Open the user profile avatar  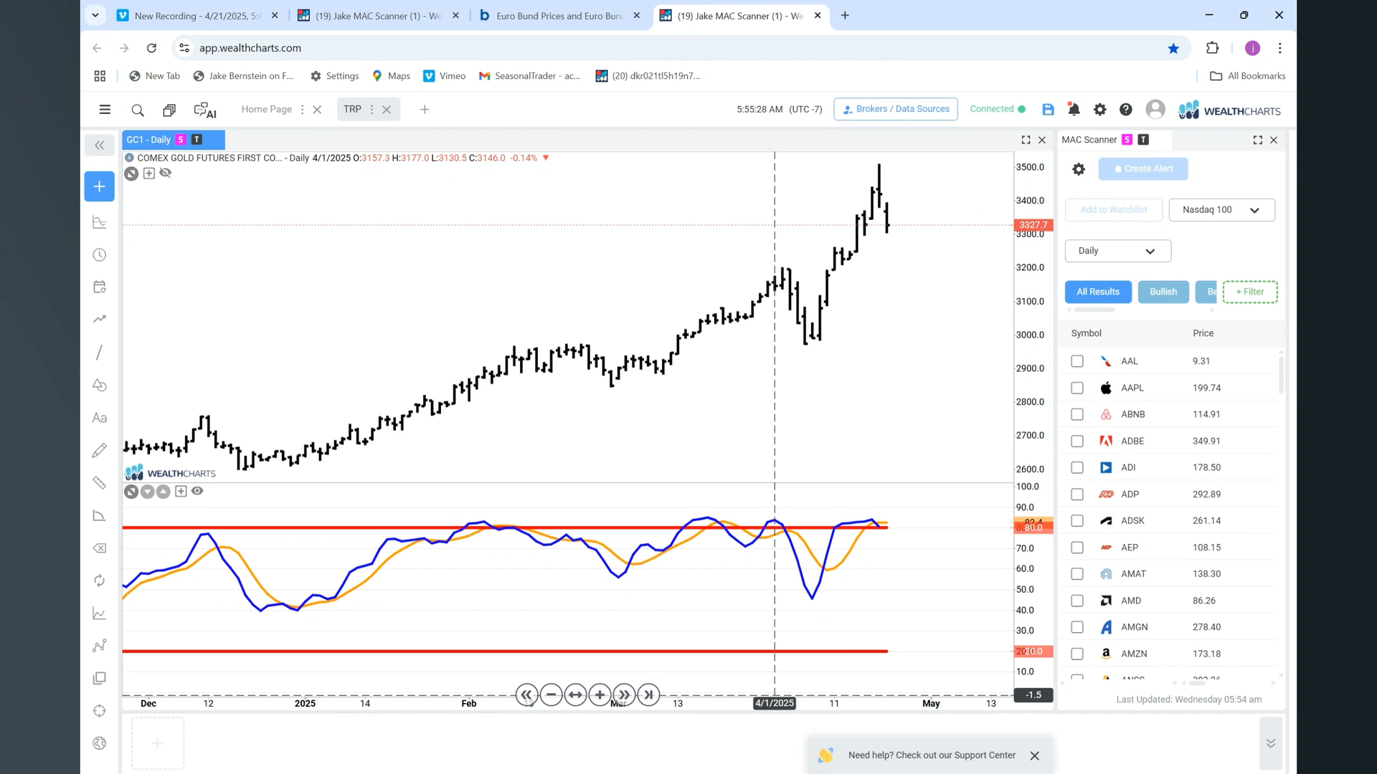tap(1155, 109)
